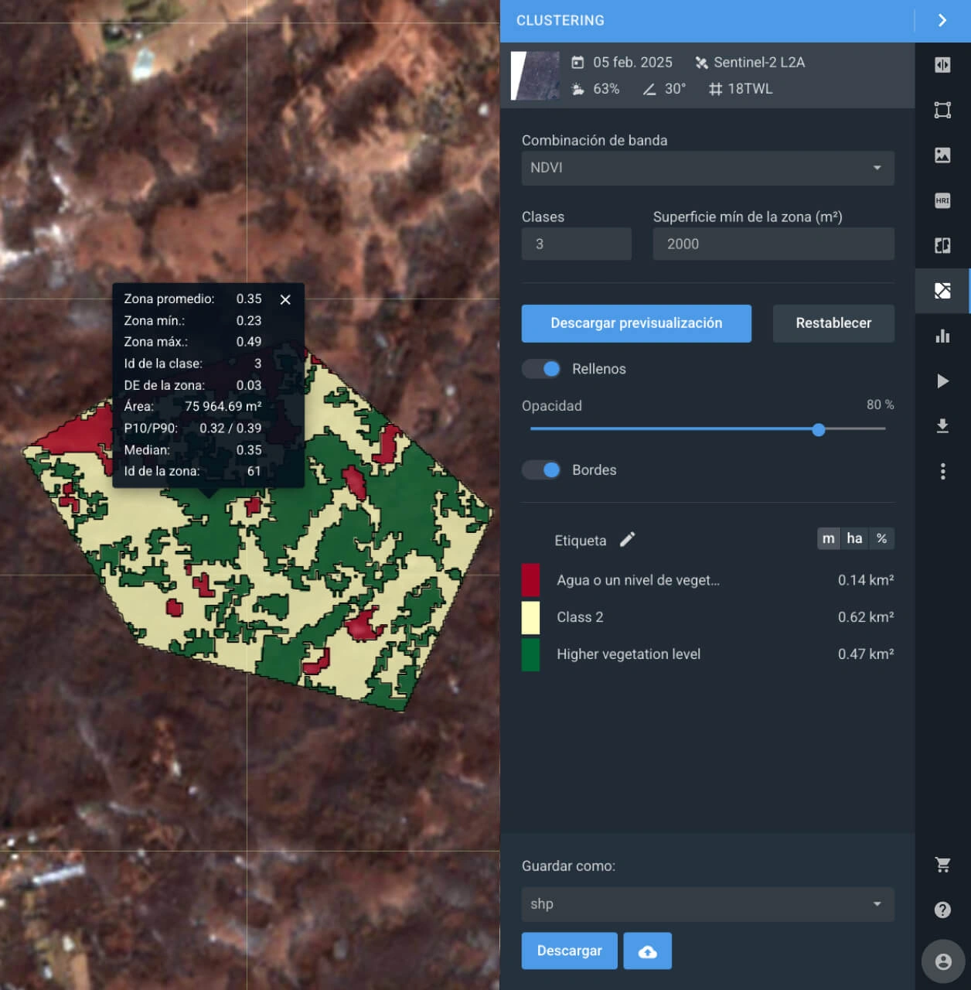This screenshot has height=990, width=971.
Task: Open the HRI high resolution imagery tool
Action: 942,200
